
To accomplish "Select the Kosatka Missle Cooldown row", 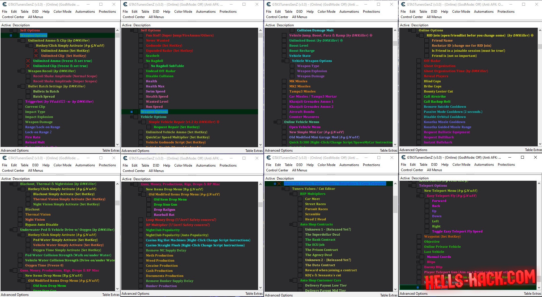I will [444, 122].
